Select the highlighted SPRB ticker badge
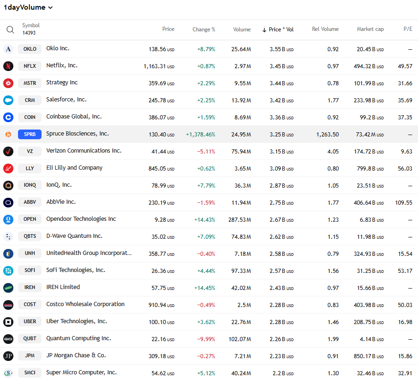This screenshot has height=378, width=418. [x=30, y=134]
